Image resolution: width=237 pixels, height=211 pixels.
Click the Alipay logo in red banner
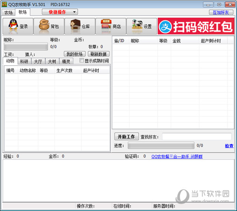[165, 27]
